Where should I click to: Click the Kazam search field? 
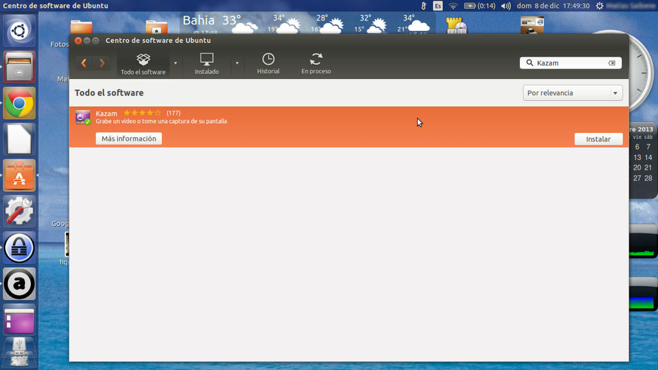tap(571, 63)
